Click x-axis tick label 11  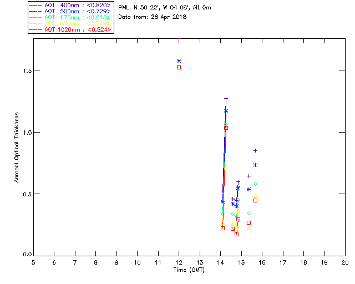[158, 262]
